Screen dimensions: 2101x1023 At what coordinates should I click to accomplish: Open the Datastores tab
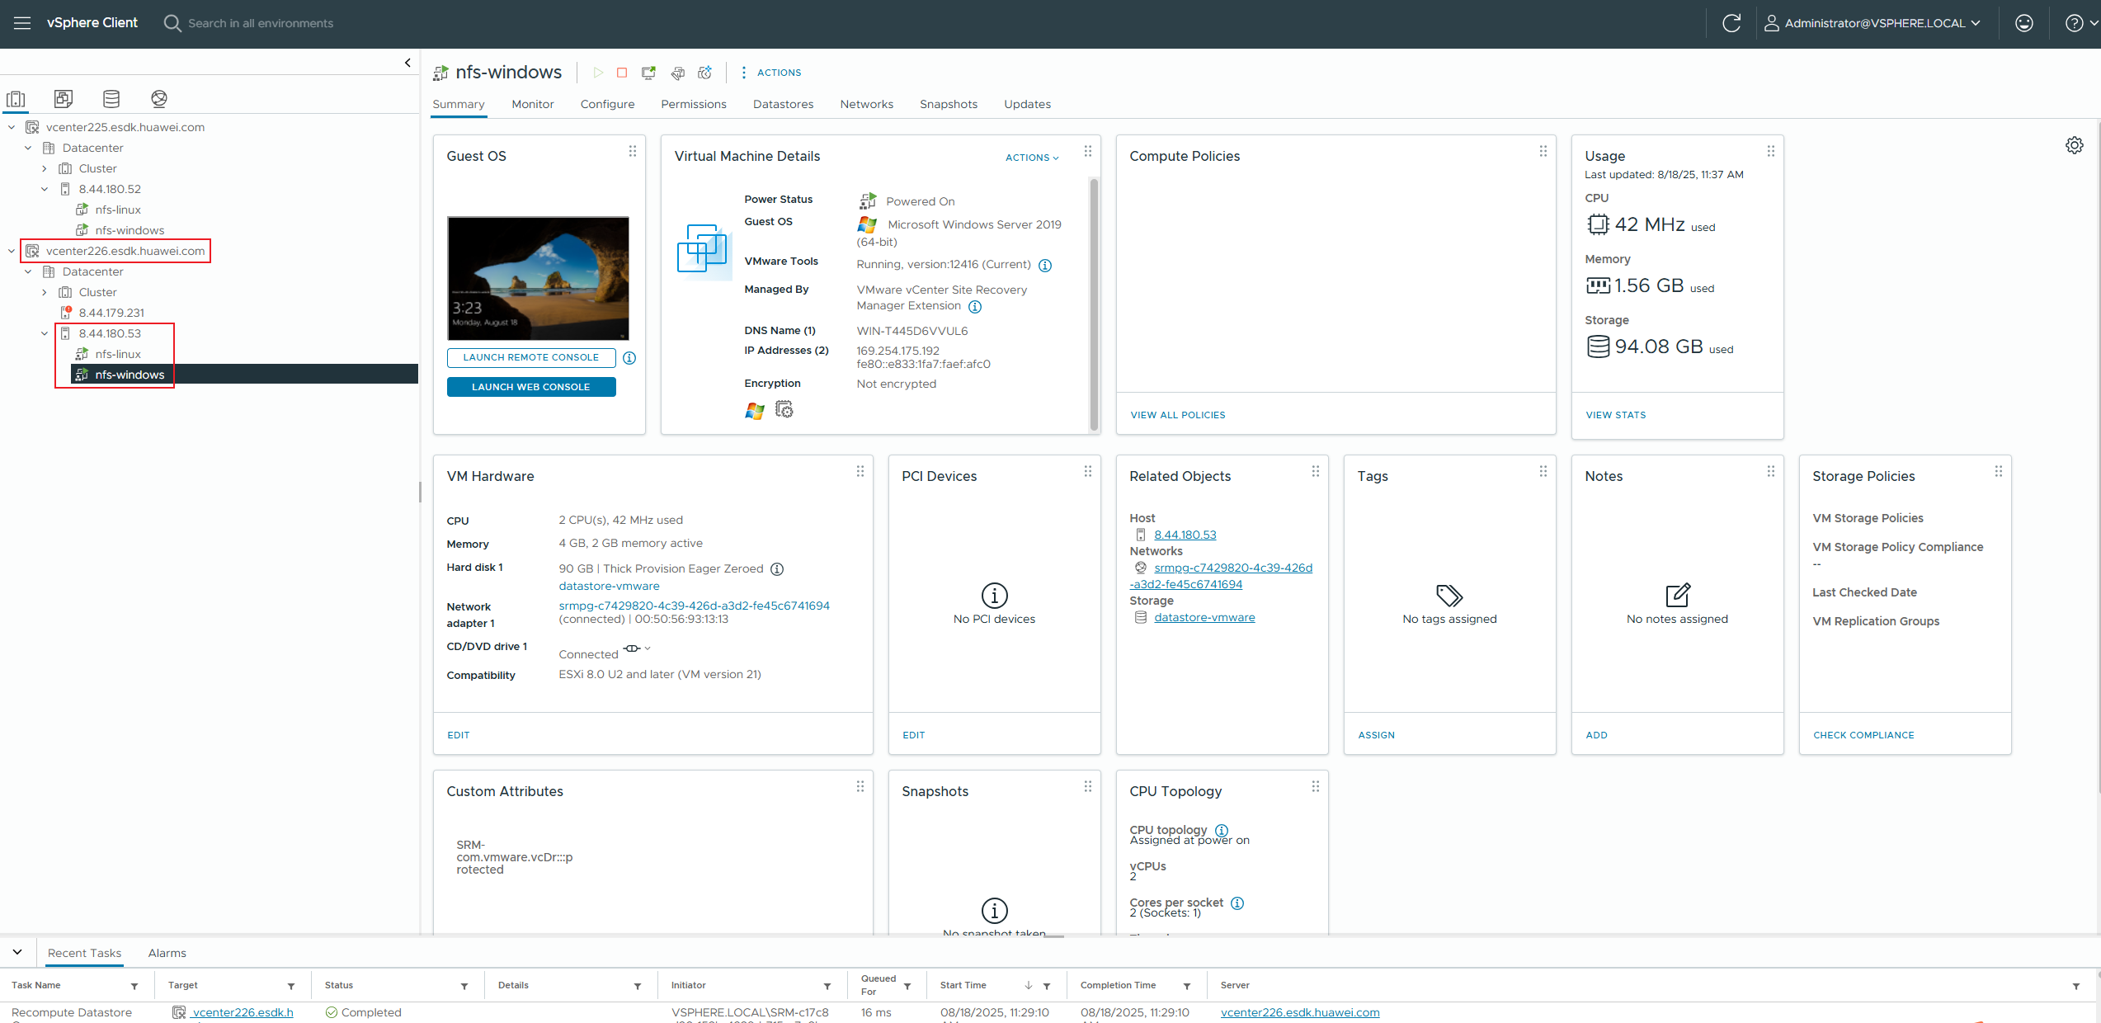[x=783, y=104]
